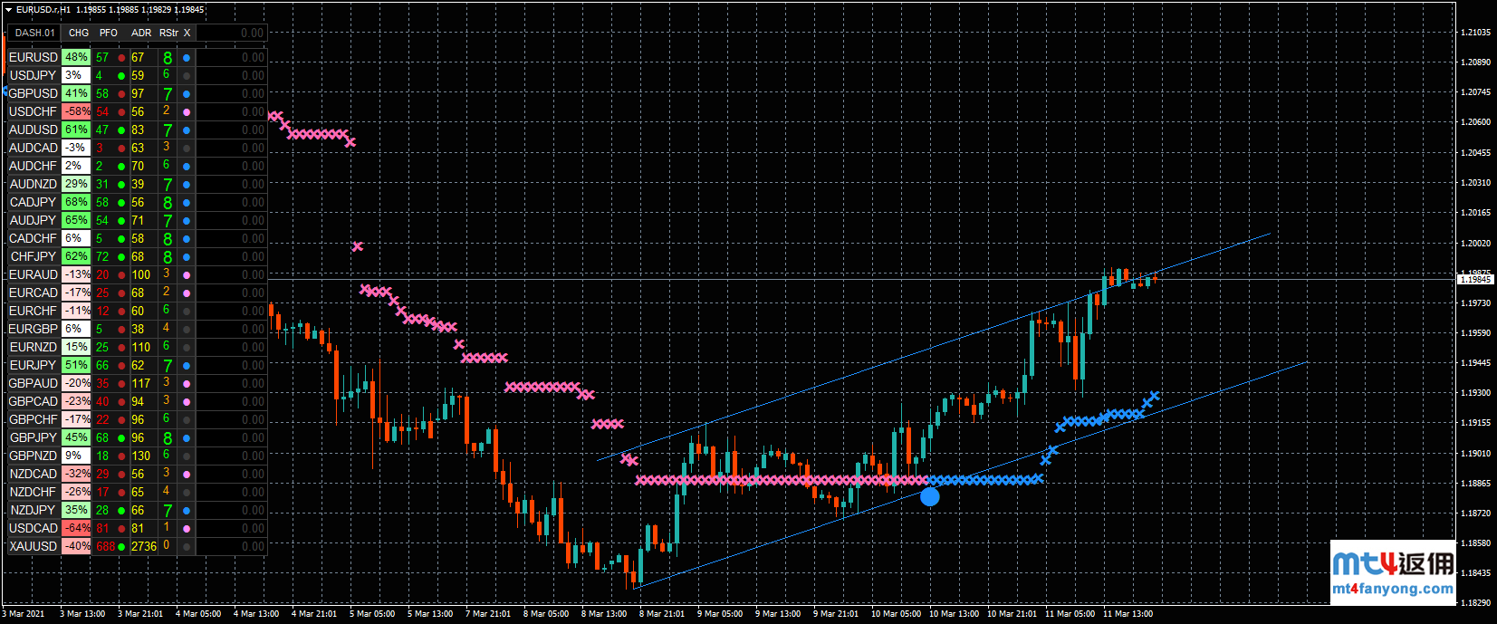
Task: Click the large blue circle marker on chart
Action: 930,496
